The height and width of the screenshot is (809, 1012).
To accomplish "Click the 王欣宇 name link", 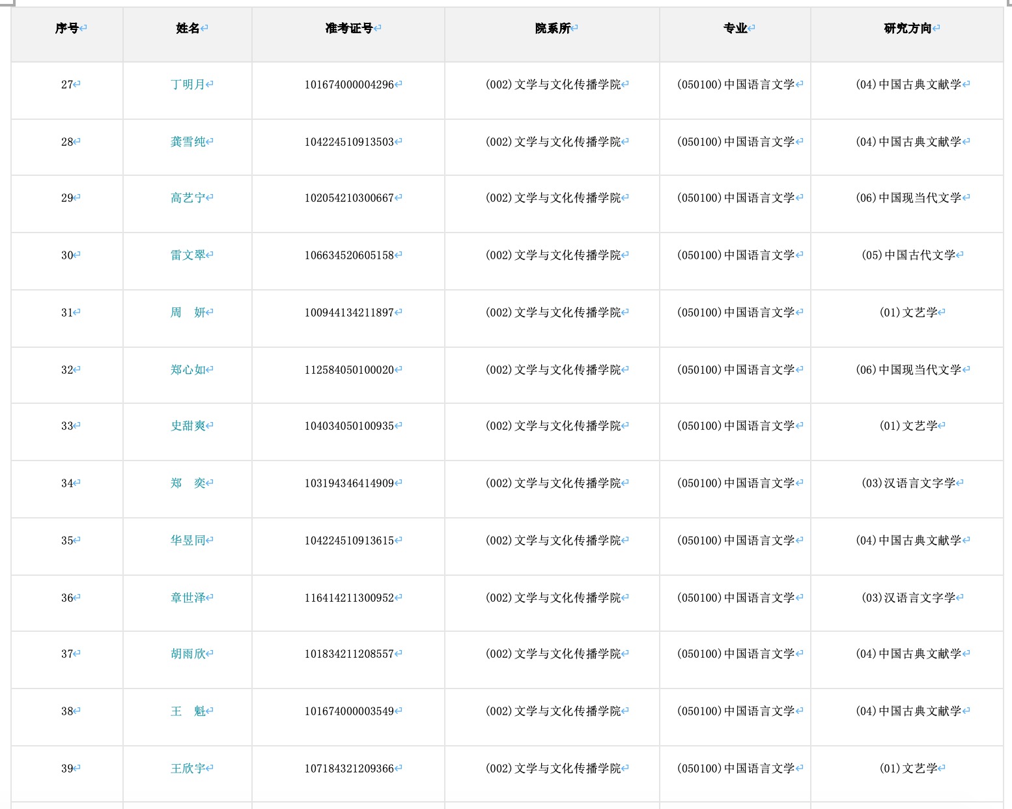I will click(188, 769).
